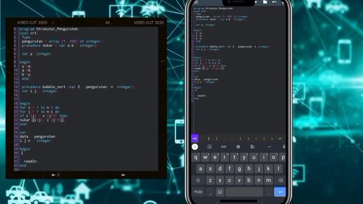This screenshot has height=204, width=363.
Task: Tap the o key on the keyboard
Action: tap(273, 158)
